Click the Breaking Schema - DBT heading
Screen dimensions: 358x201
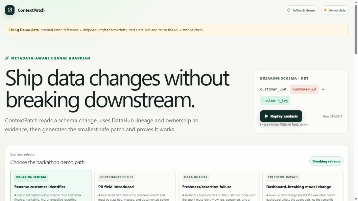284,78
